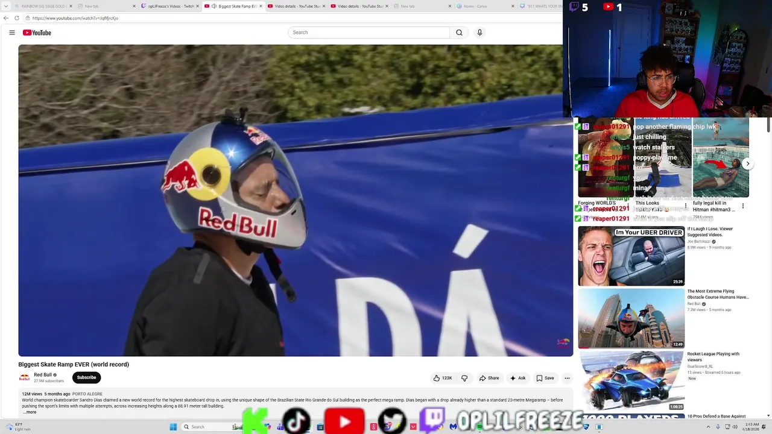The width and height of the screenshot is (772, 434).
Task: Go back in browser
Action: [6, 18]
